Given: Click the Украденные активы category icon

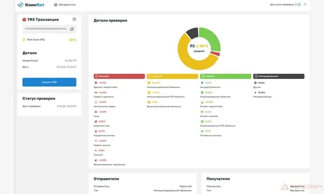Looking at the screenshot, I should point(95,131).
